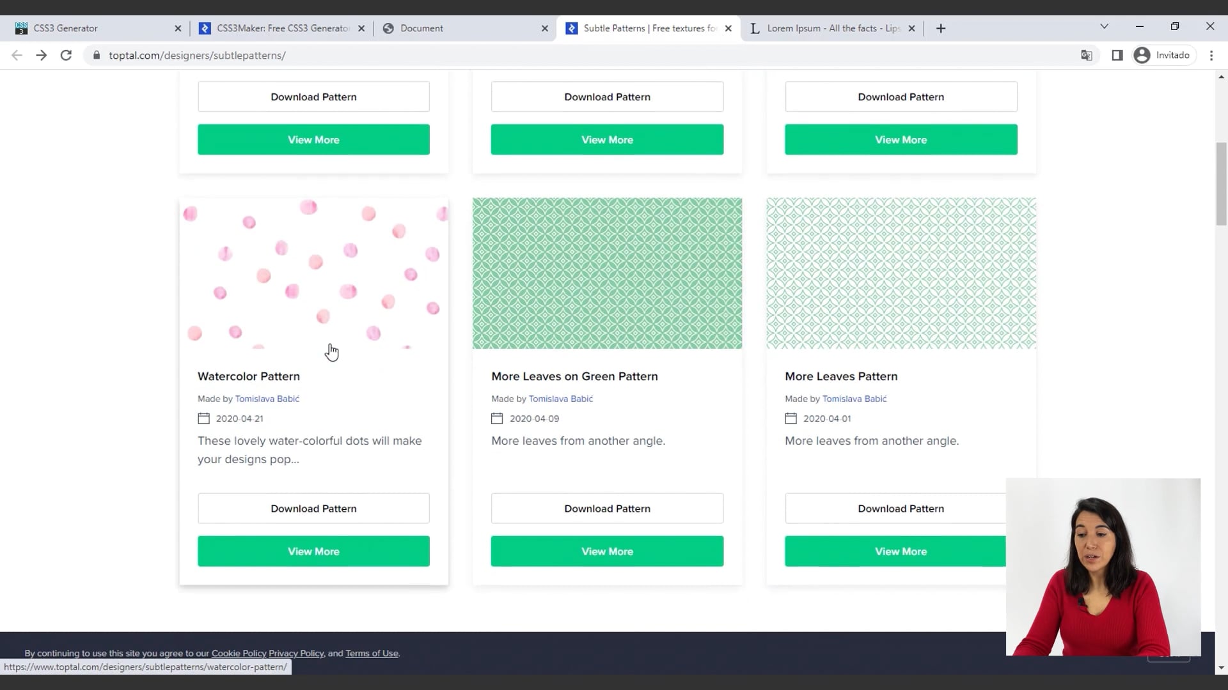This screenshot has width=1228, height=690.
Task: Click the Invitado profile avatar icon
Action: coord(1142,56)
